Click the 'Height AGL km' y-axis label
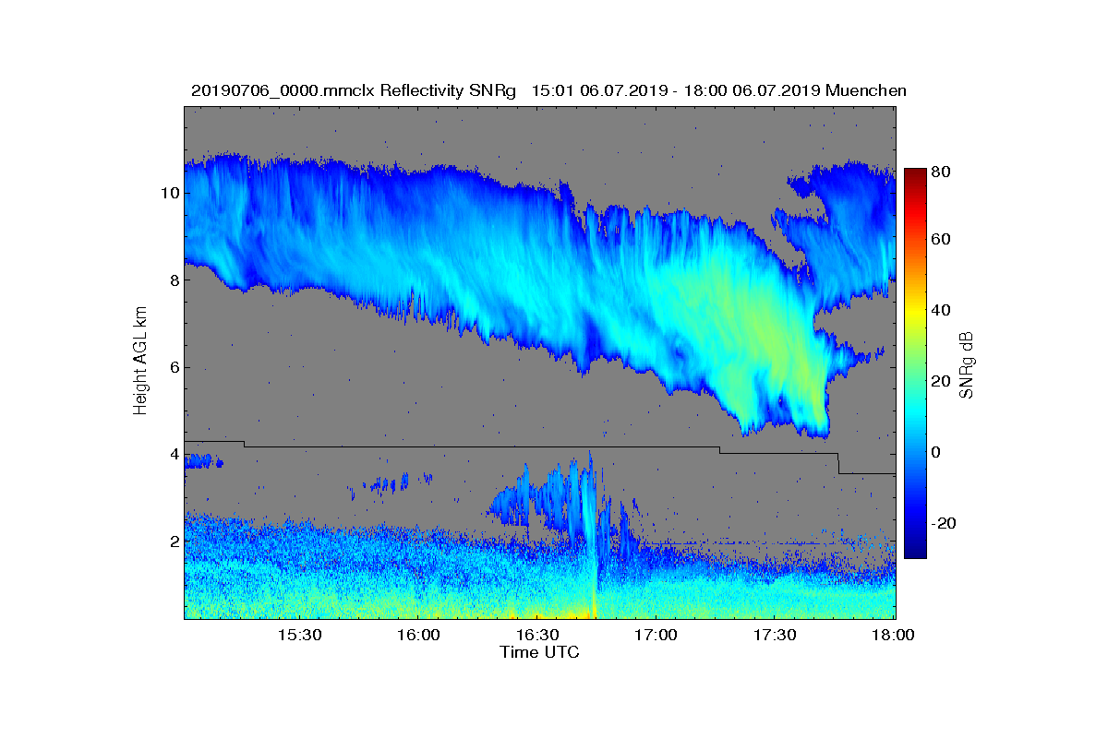Screen dimensions: 1108x738 pos(140,363)
